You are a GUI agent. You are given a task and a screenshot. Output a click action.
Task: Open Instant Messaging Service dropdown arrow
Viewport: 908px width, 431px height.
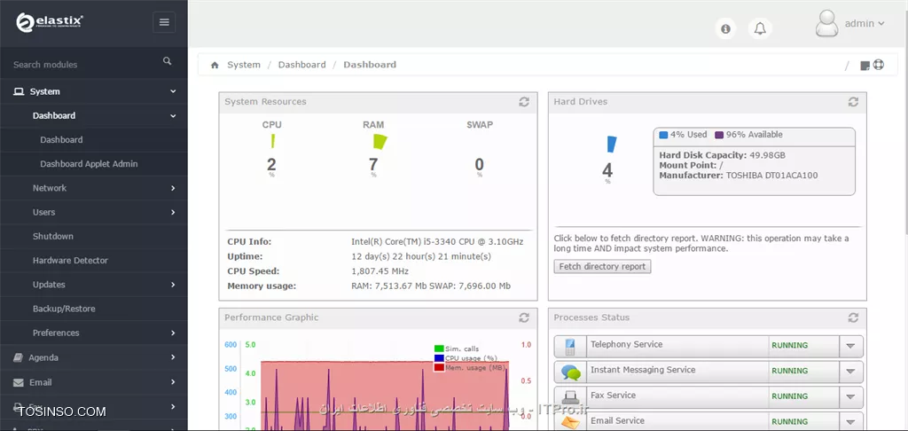850,372
